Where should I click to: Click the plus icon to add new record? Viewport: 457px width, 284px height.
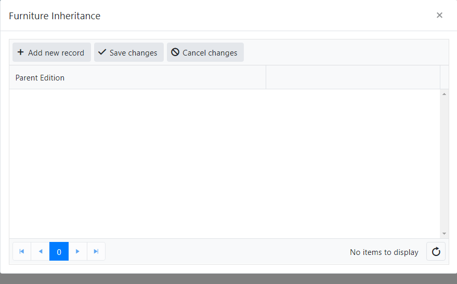click(21, 52)
